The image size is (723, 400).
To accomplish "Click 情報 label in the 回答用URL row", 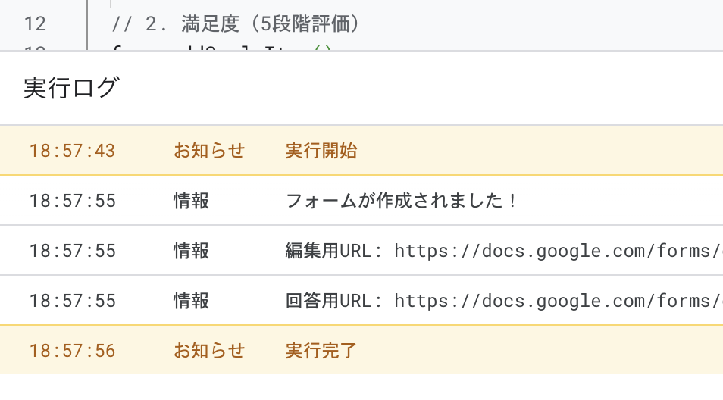I will point(191,301).
